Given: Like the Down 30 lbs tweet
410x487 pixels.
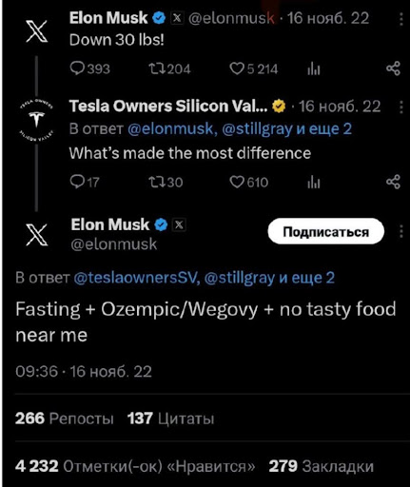Looking at the screenshot, I should pos(254,68).
